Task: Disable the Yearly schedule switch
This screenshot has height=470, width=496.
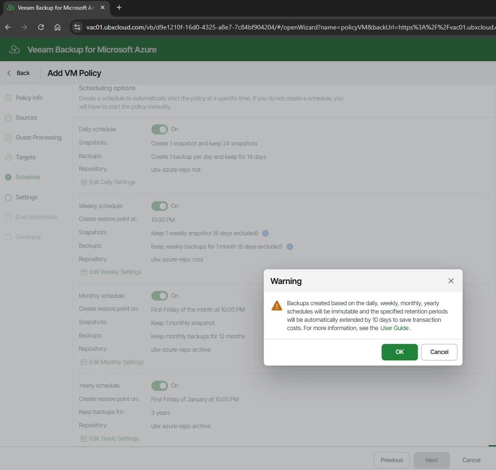Action: click(159, 385)
